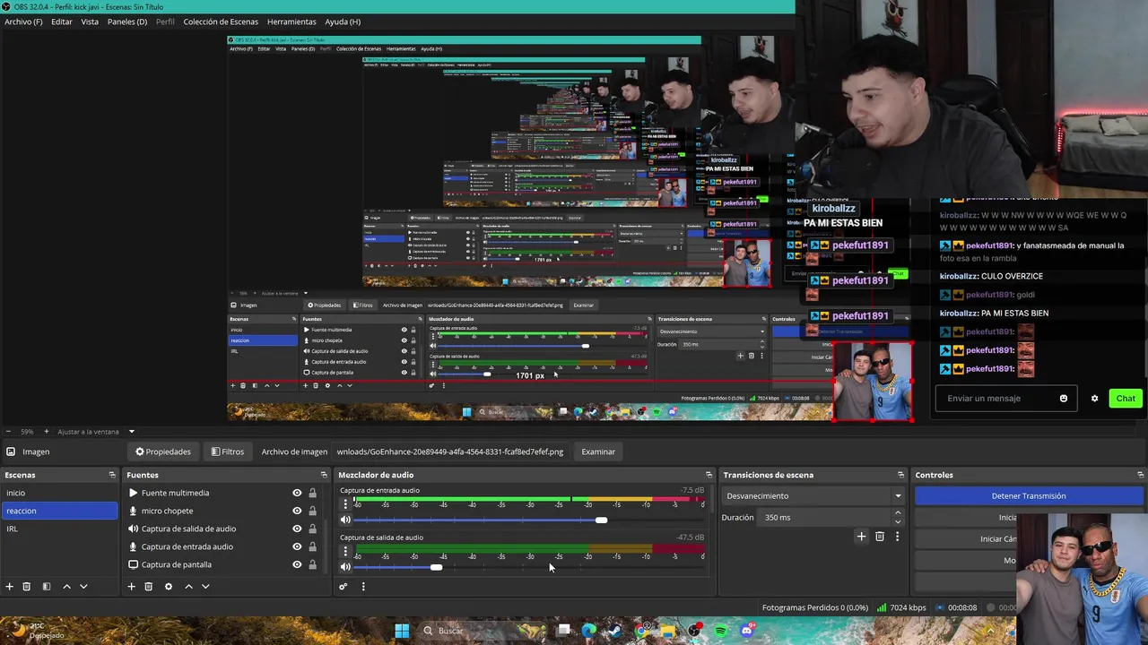Open audio mixer menu next to gears icon
The width and height of the screenshot is (1148, 645).
click(363, 587)
